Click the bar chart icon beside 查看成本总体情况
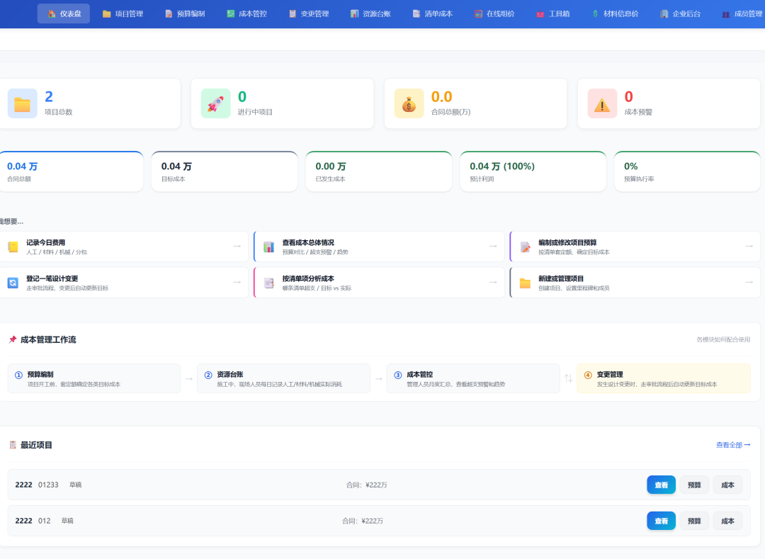The width and height of the screenshot is (765, 559). click(268, 247)
